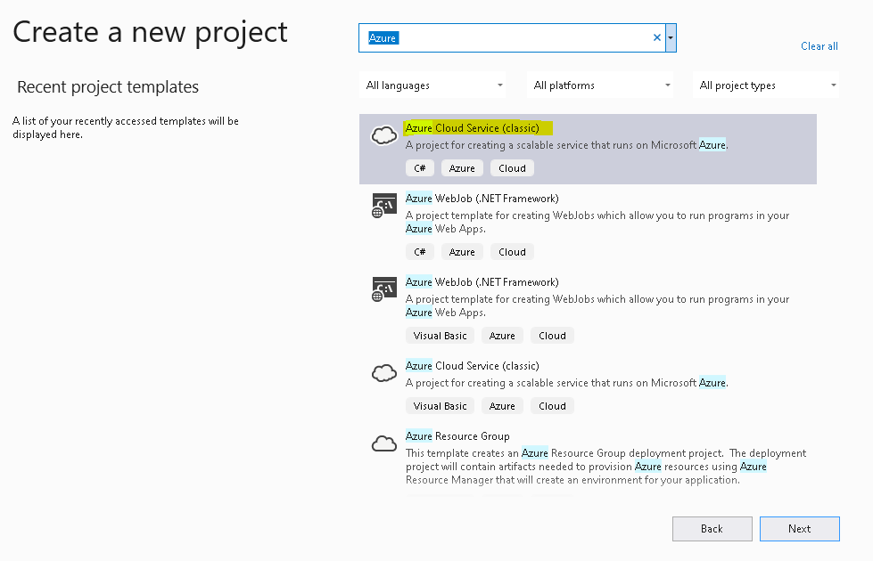Click Azure tag on Visual Basic WebJob template

[502, 336]
